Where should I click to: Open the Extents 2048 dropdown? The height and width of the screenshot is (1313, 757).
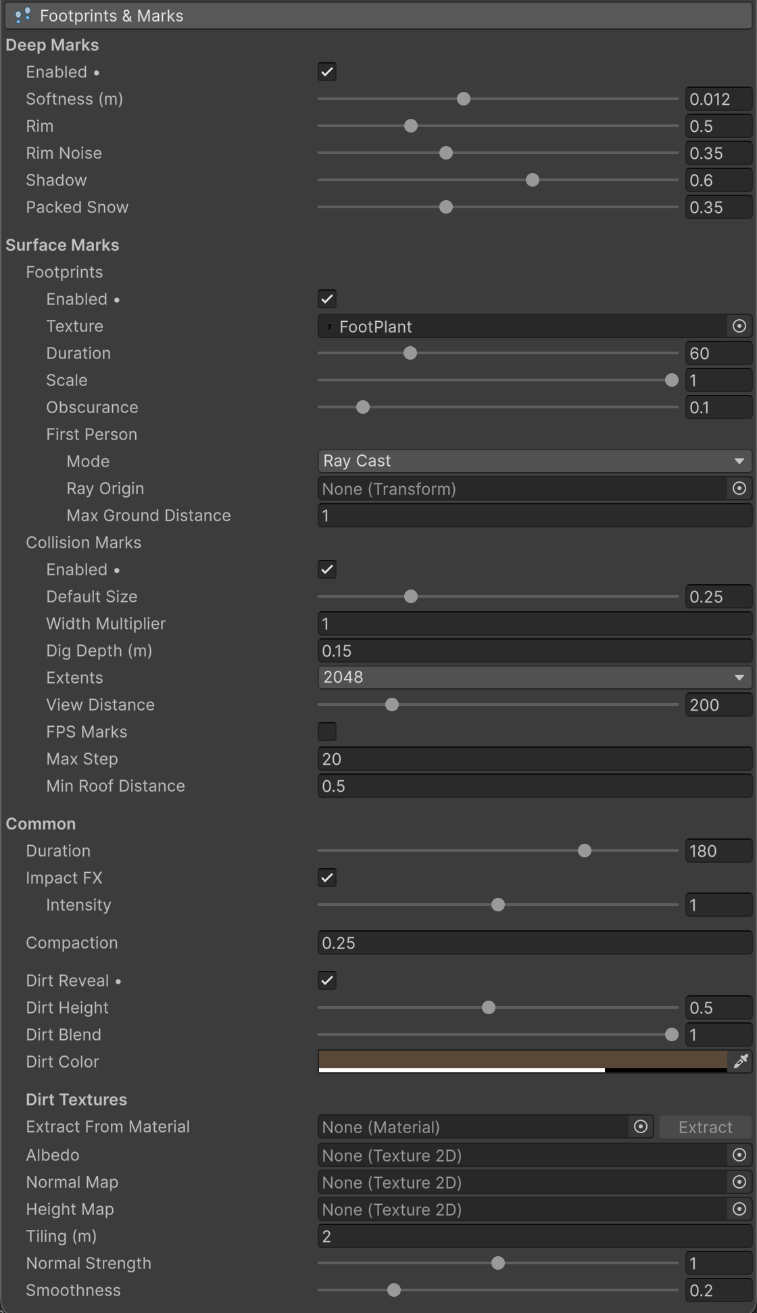[x=535, y=677]
